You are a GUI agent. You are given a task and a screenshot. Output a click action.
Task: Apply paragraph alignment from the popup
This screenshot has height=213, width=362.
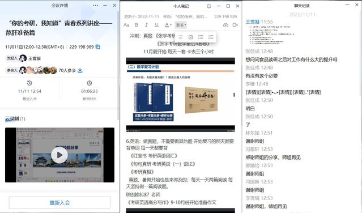click(x=181, y=37)
